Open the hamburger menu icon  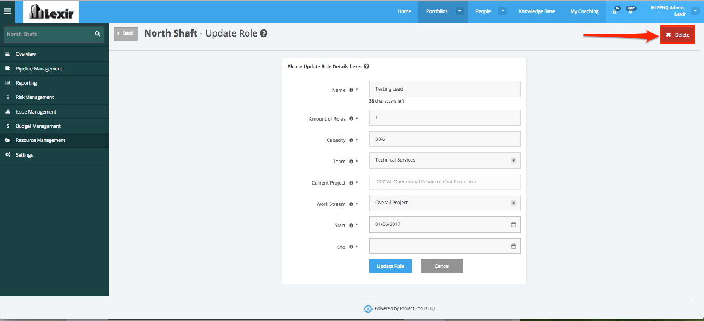(8, 11)
